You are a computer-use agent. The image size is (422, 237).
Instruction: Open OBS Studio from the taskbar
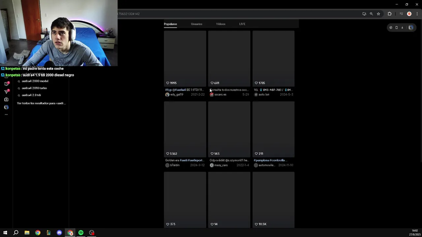click(92, 233)
